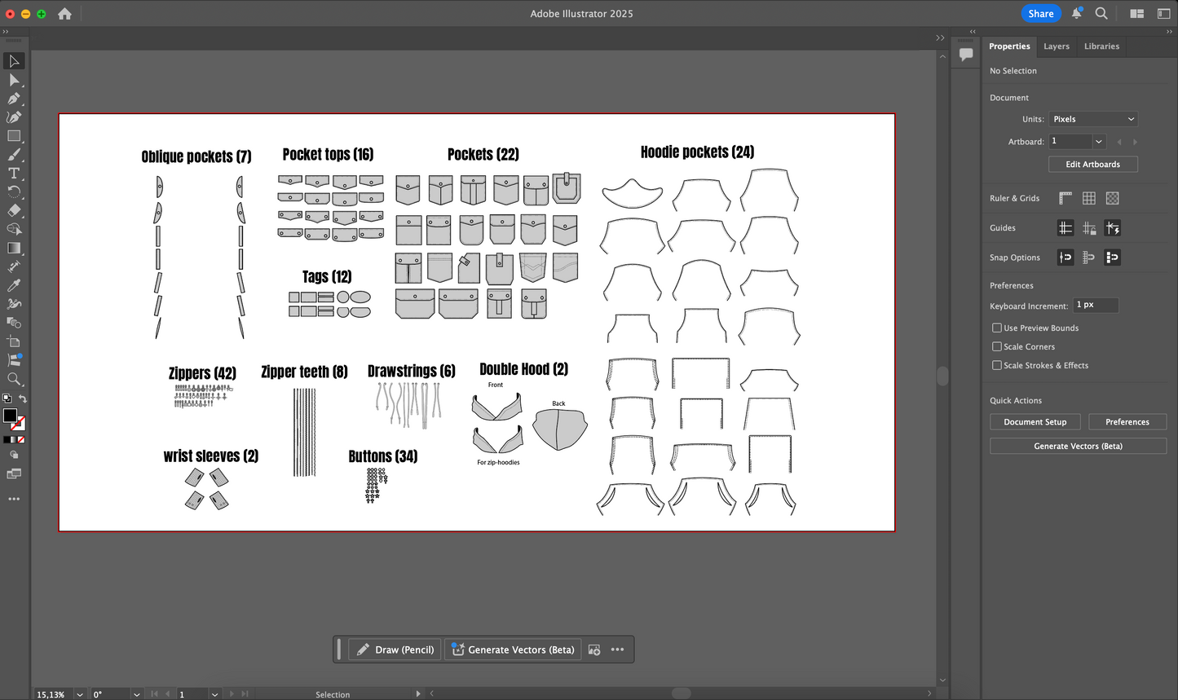
Task: Select the Paintbrush tool
Action: (x=13, y=154)
